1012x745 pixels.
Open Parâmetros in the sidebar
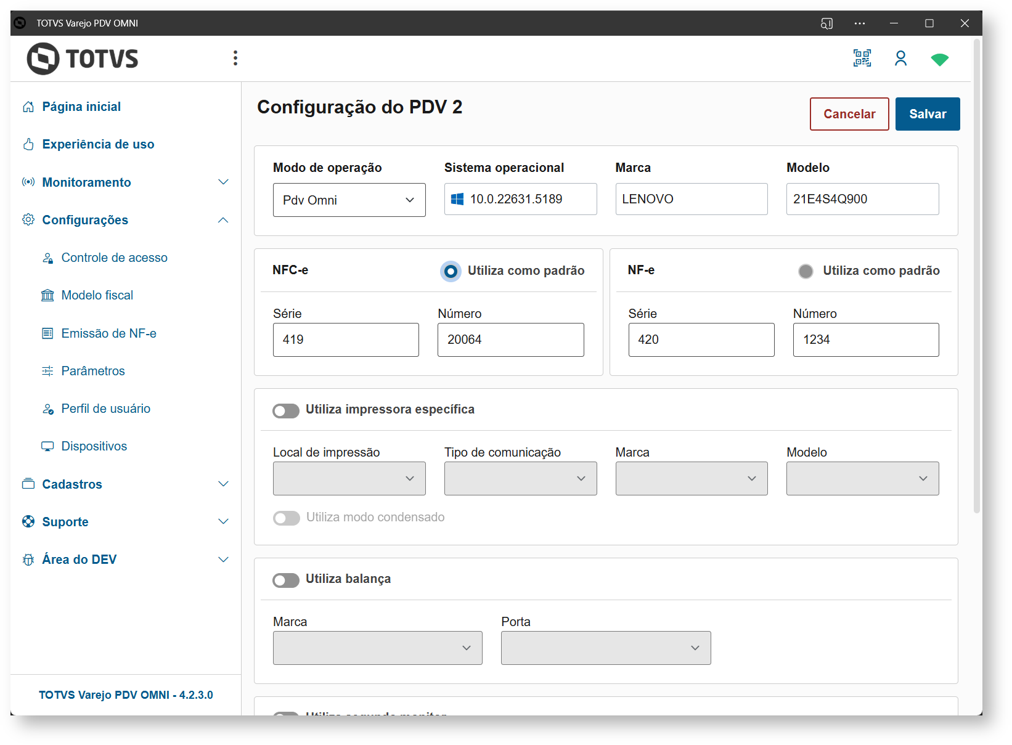[93, 371]
